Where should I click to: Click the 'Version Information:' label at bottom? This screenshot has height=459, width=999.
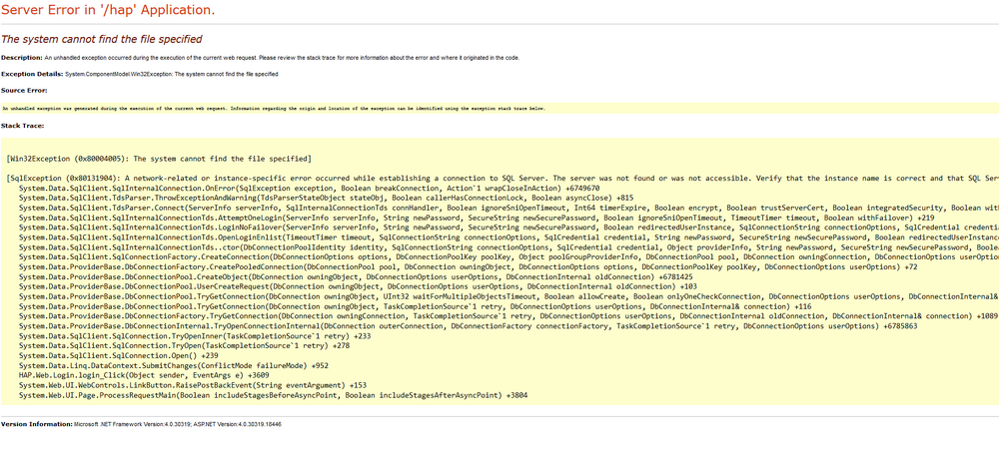[x=37, y=423]
